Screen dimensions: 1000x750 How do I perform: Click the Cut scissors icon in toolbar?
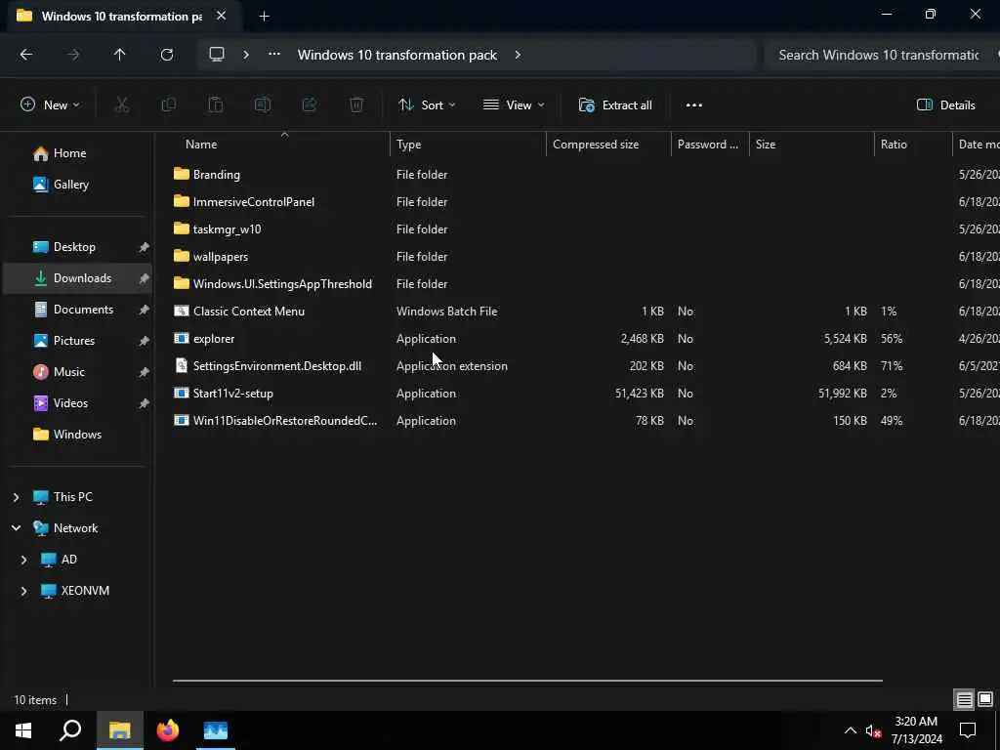click(x=122, y=105)
